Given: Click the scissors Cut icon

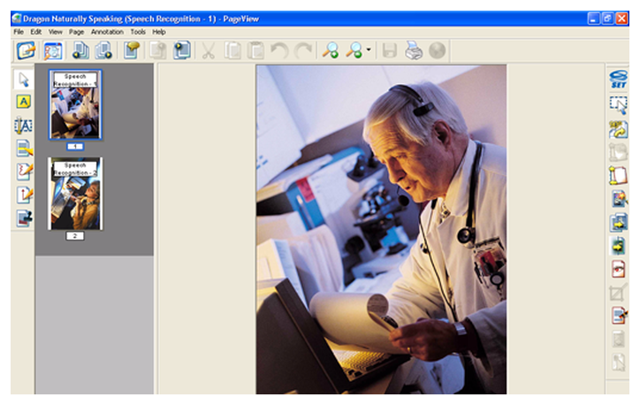Looking at the screenshot, I should tap(208, 51).
